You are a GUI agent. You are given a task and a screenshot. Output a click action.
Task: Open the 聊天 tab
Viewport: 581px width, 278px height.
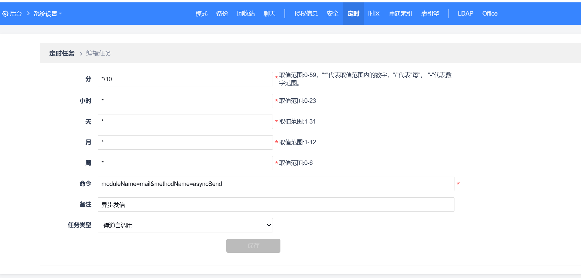coord(270,13)
